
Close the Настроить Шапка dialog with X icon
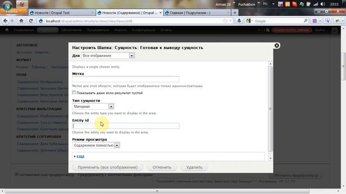276,45
